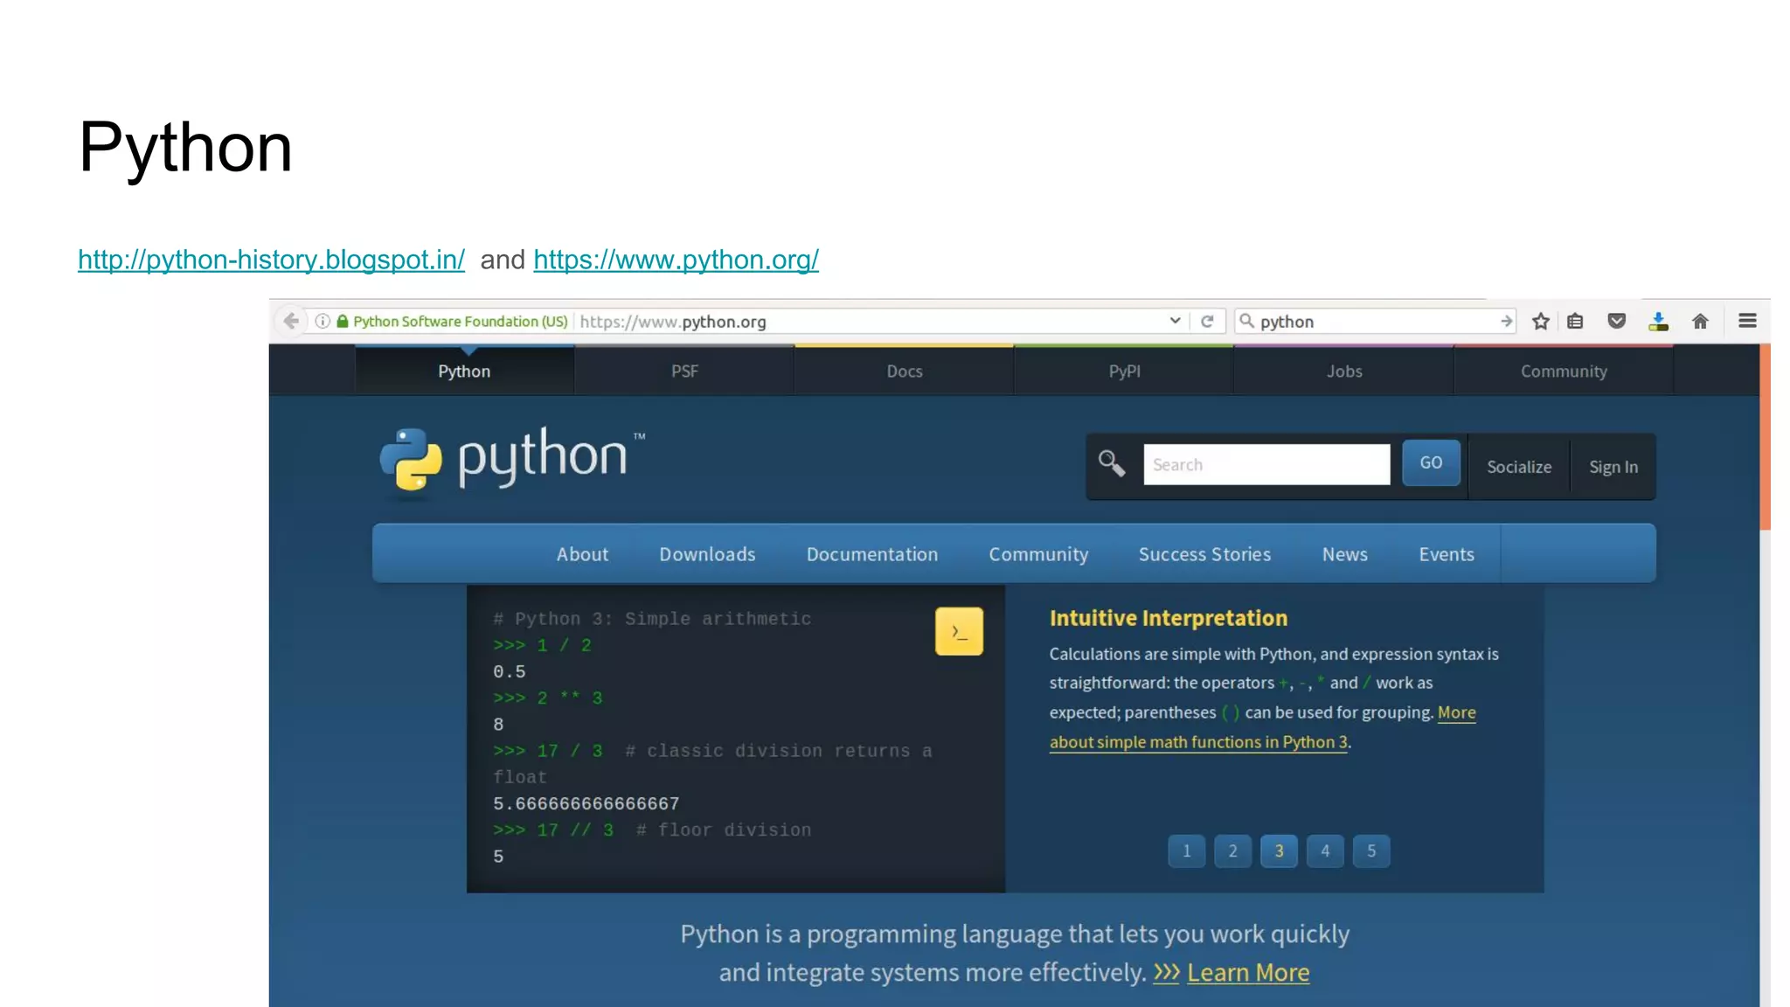Click the '>>> 17 // 3' floor division line
Viewport: 1790px width, 1007px height.
point(652,830)
